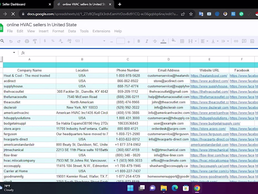Redo the action in toolbar
This screenshot has height=194, width=258.
point(19,41)
